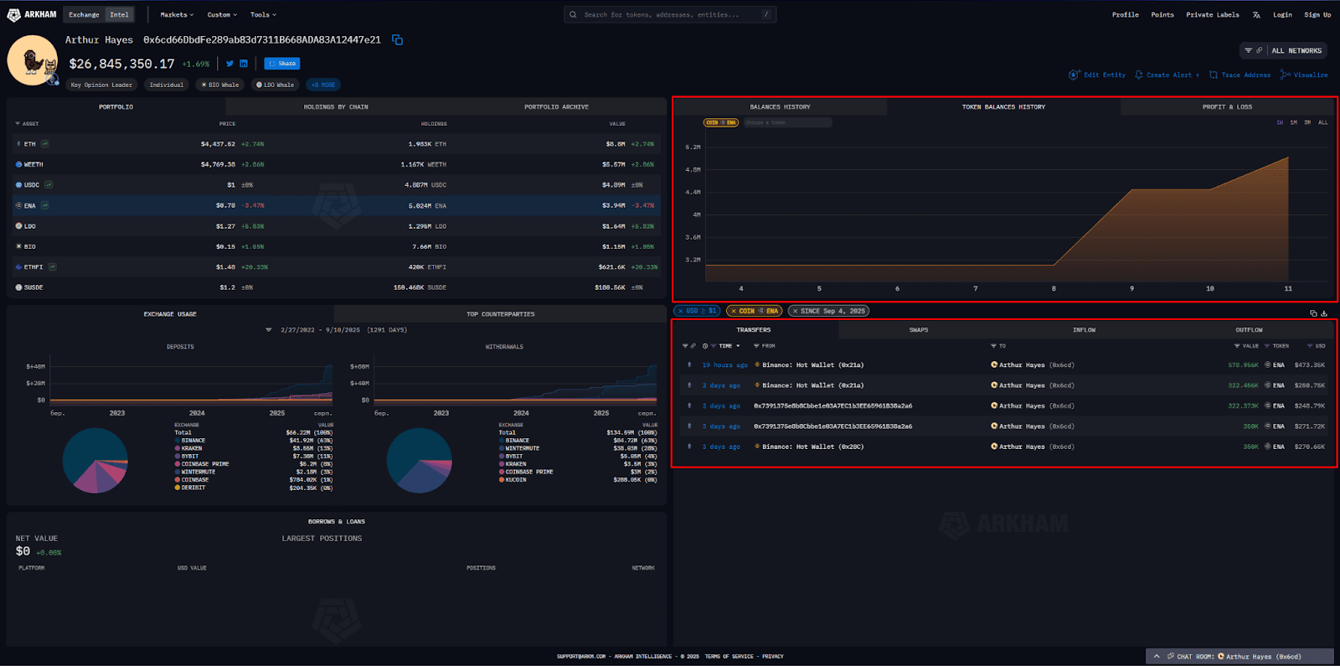This screenshot has height=666, width=1340.
Task: Click the Login link
Action: tap(1282, 14)
